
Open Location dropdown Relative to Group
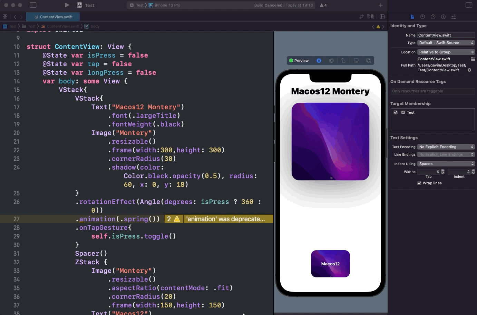coord(446,52)
